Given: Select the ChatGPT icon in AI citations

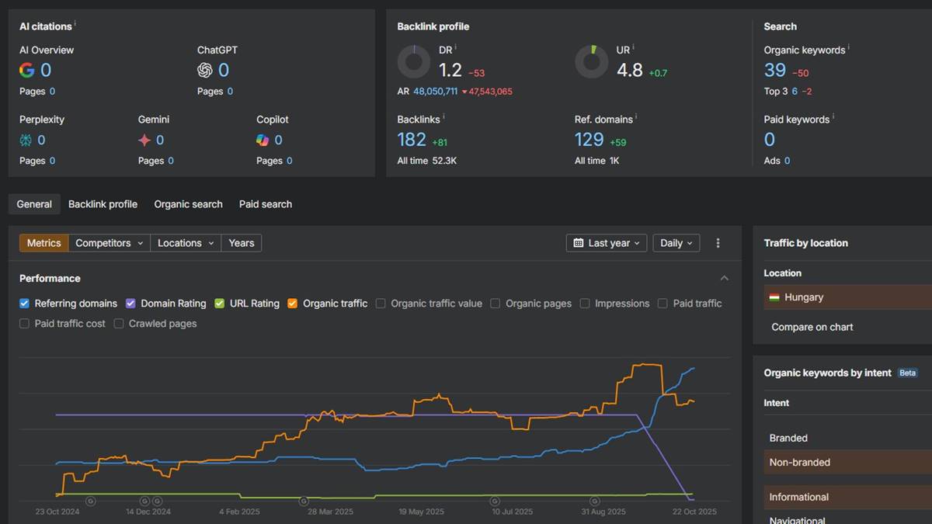Looking at the screenshot, I should [203, 69].
